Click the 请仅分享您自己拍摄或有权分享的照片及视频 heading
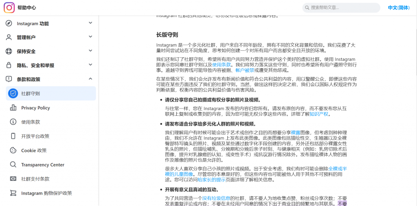The width and height of the screenshot is (417, 206). tap(213, 100)
